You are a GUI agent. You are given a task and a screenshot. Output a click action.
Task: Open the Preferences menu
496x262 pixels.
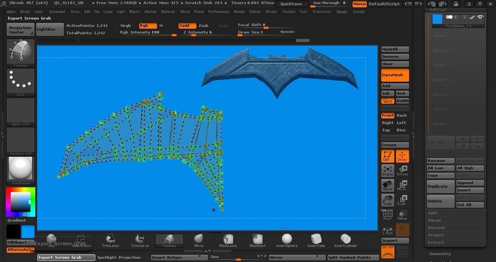click(x=219, y=12)
